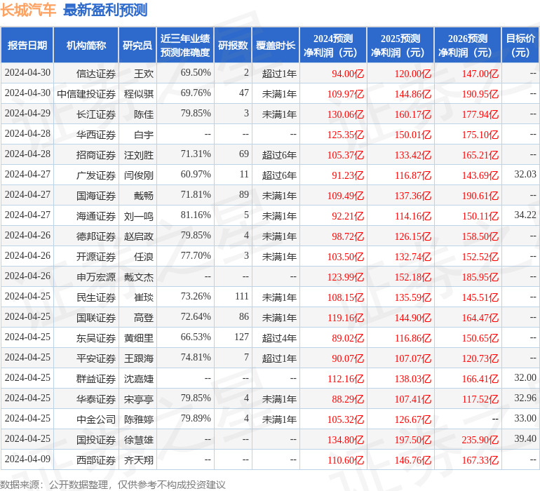The width and height of the screenshot is (540, 491).
Task: Click report date 2024-04-09
Action: 27,459
